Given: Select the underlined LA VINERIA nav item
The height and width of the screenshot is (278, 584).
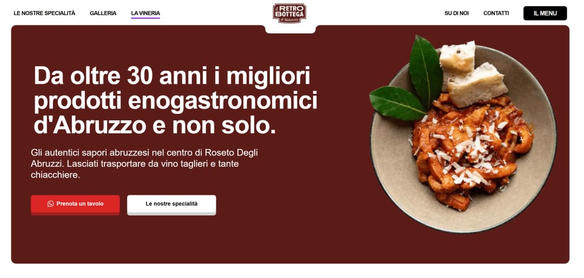Looking at the screenshot, I should [145, 13].
